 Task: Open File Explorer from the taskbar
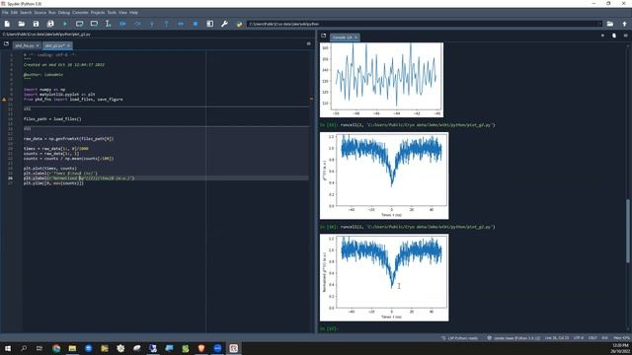[x=72, y=348]
